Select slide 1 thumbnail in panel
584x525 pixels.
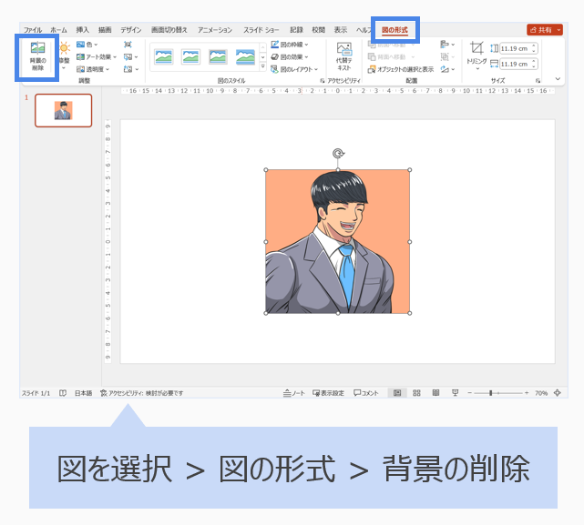[x=63, y=110]
